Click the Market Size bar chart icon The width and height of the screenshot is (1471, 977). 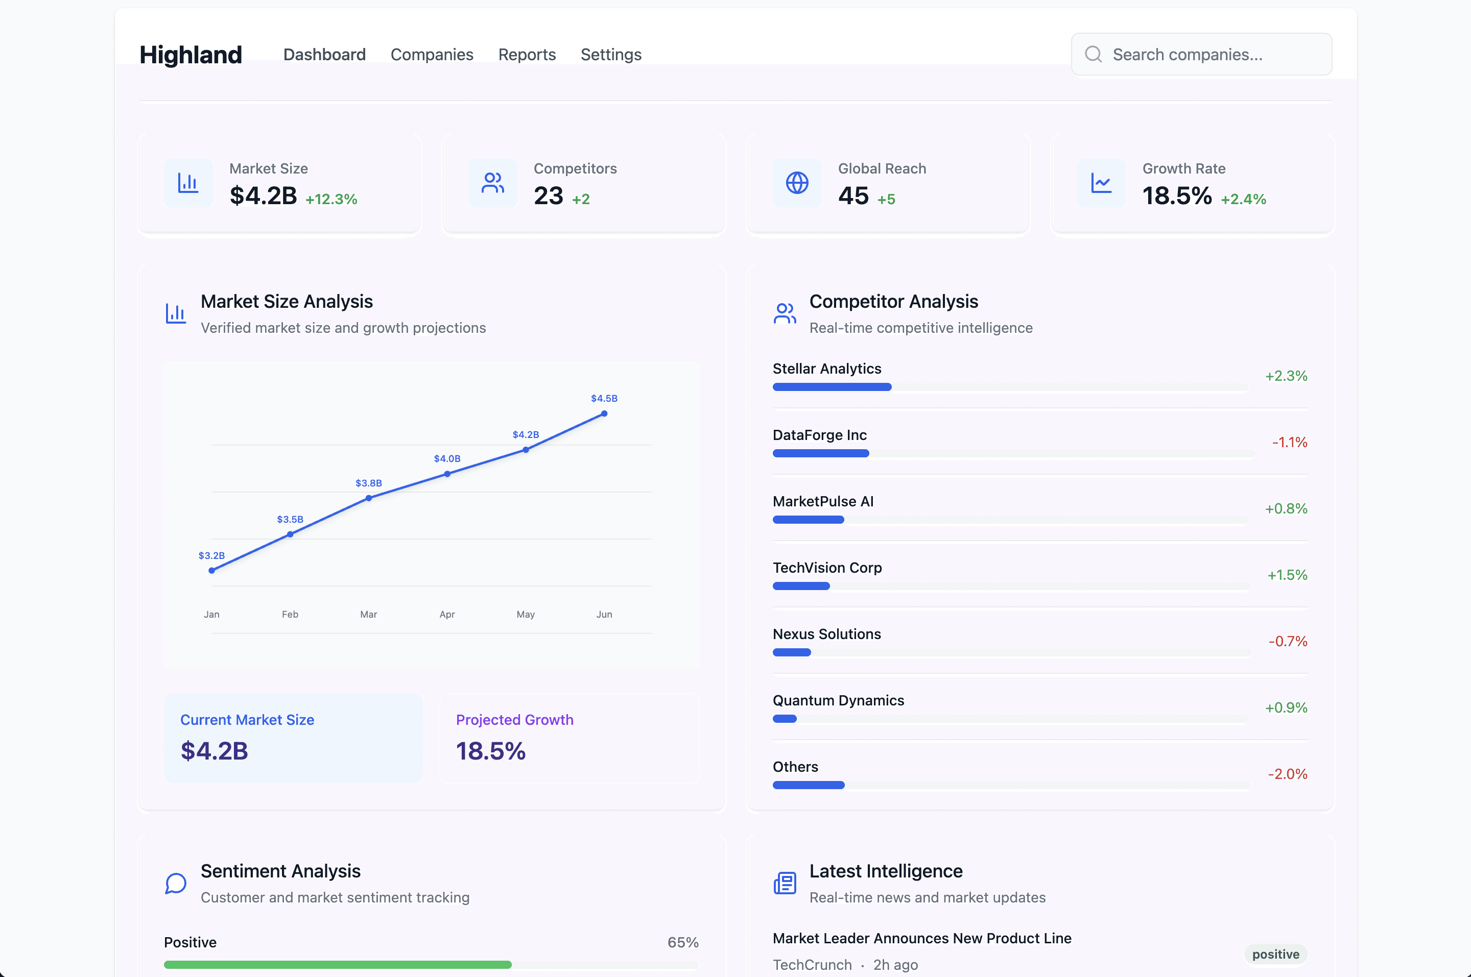(187, 183)
